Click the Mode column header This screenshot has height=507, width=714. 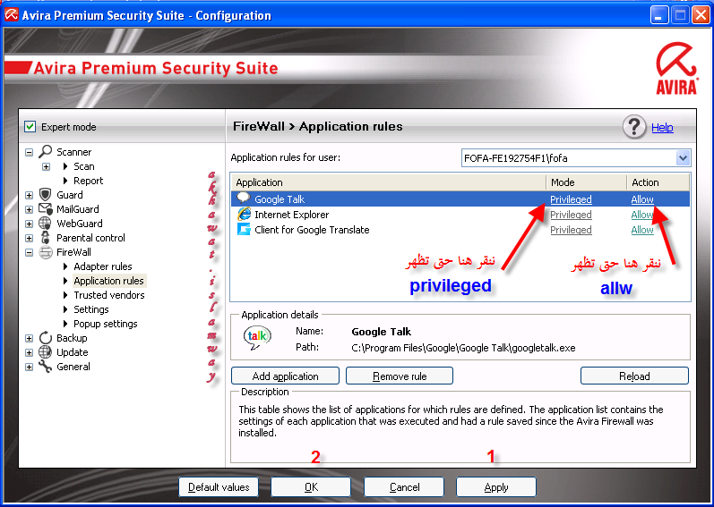tap(586, 182)
